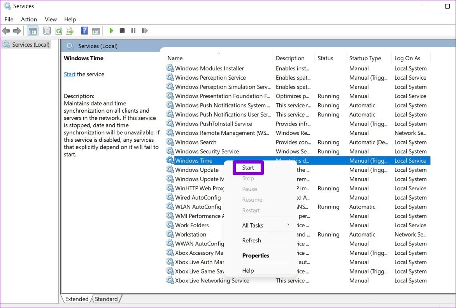The image size is (456, 308).
Task: Switch to the Standard tab
Action: (x=107, y=299)
